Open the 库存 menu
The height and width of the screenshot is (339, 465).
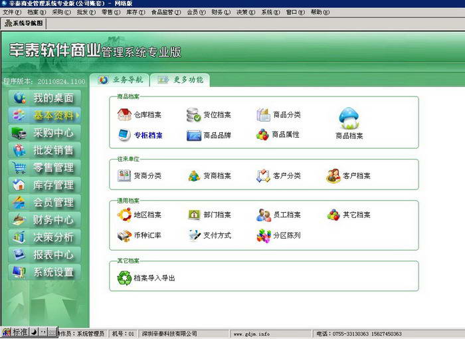click(x=136, y=12)
